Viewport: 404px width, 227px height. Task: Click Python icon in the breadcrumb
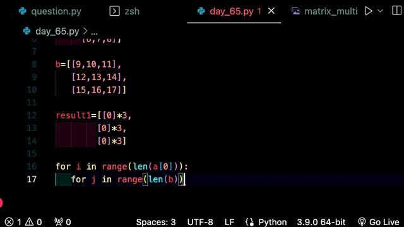tap(27, 31)
